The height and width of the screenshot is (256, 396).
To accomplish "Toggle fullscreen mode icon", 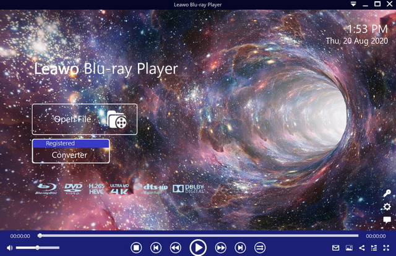I will (x=386, y=248).
